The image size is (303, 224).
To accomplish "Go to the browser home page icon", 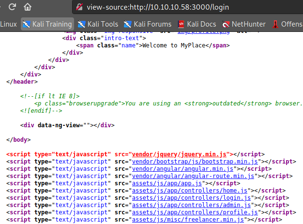I will [28, 7].
